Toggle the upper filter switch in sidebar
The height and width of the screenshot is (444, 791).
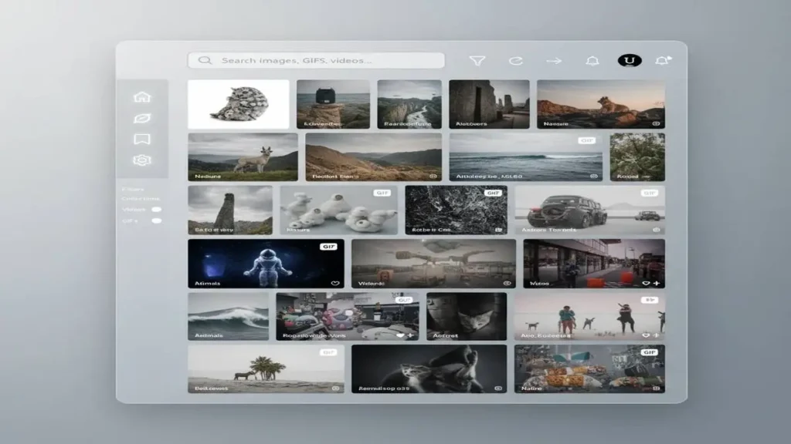point(156,209)
